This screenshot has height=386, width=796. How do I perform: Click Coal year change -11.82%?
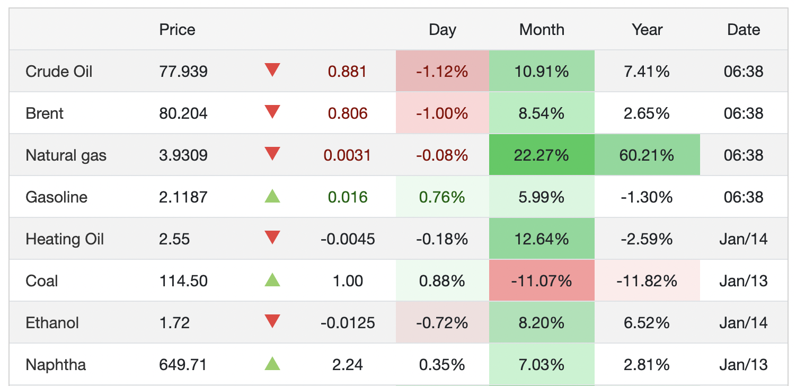point(647,280)
